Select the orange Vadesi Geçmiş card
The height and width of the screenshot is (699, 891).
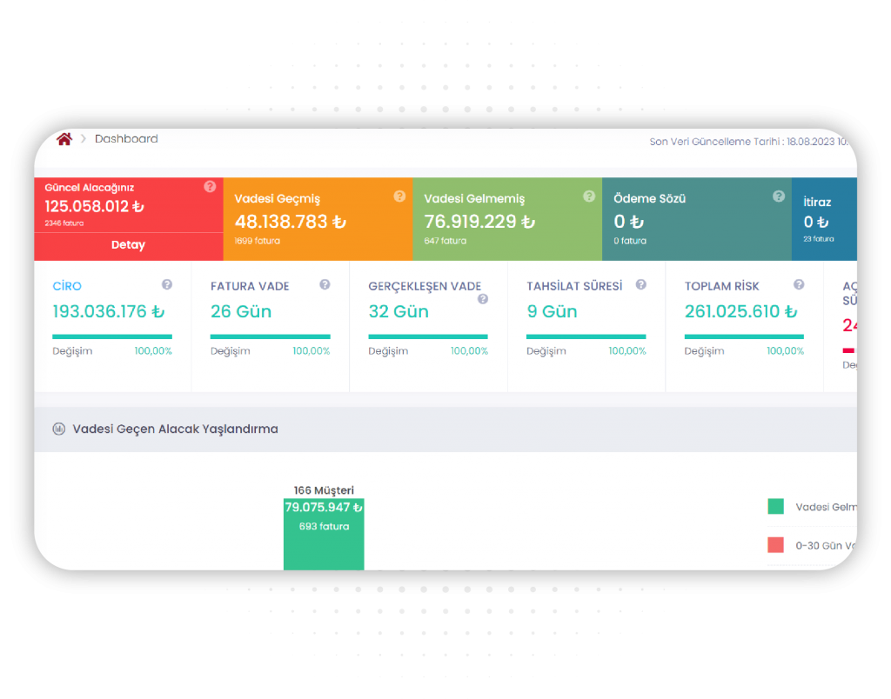click(x=318, y=219)
